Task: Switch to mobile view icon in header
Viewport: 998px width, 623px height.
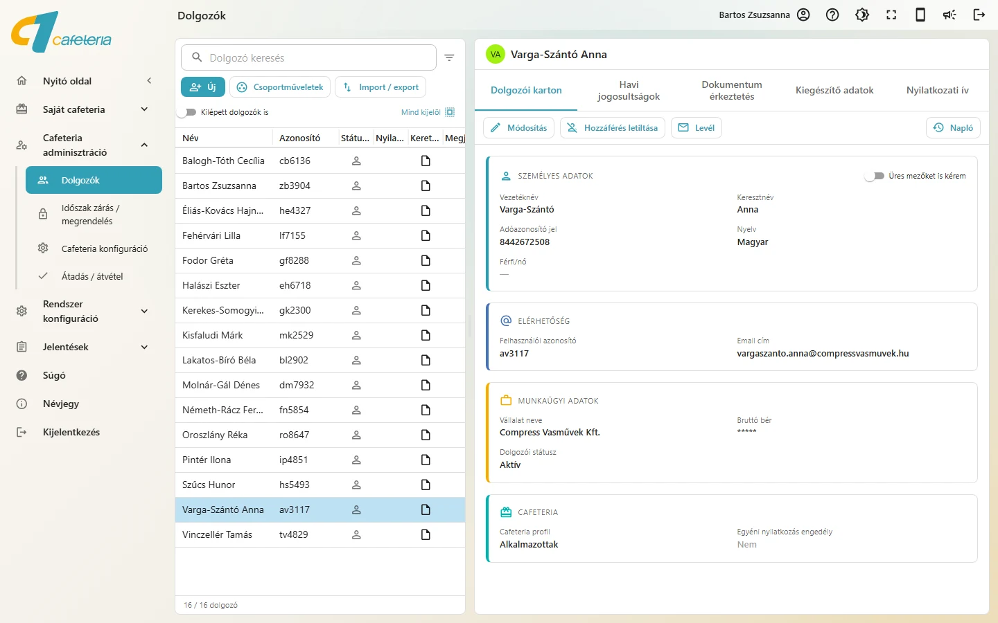Action: pos(920,15)
